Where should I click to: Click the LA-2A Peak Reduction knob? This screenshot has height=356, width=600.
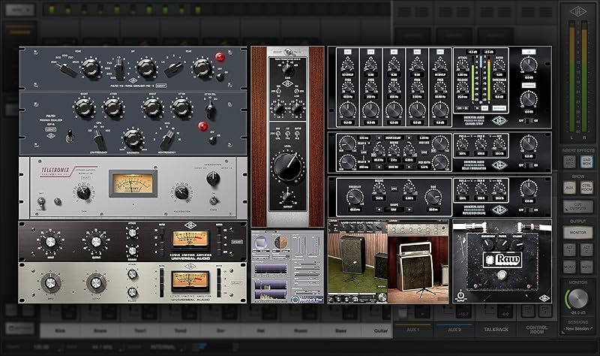coord(181,192)
